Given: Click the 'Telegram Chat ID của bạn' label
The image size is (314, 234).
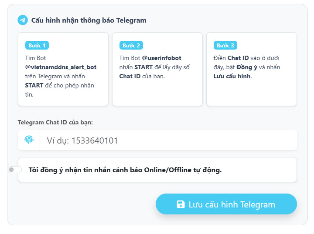Looking at the screenshot, I should pos(55,122).
